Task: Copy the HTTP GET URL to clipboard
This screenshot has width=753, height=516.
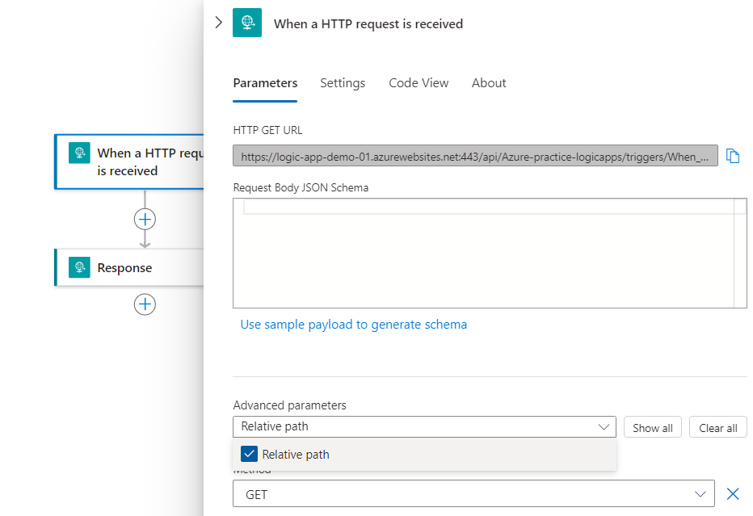Action: [733, 156]
